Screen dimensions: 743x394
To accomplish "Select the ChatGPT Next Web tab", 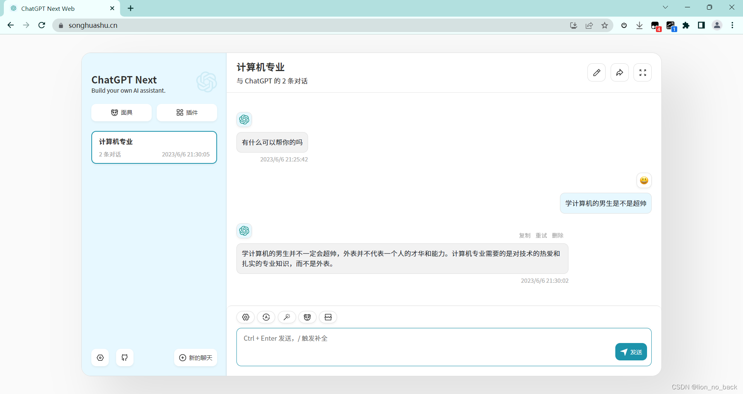I will (x=62, y=8).
